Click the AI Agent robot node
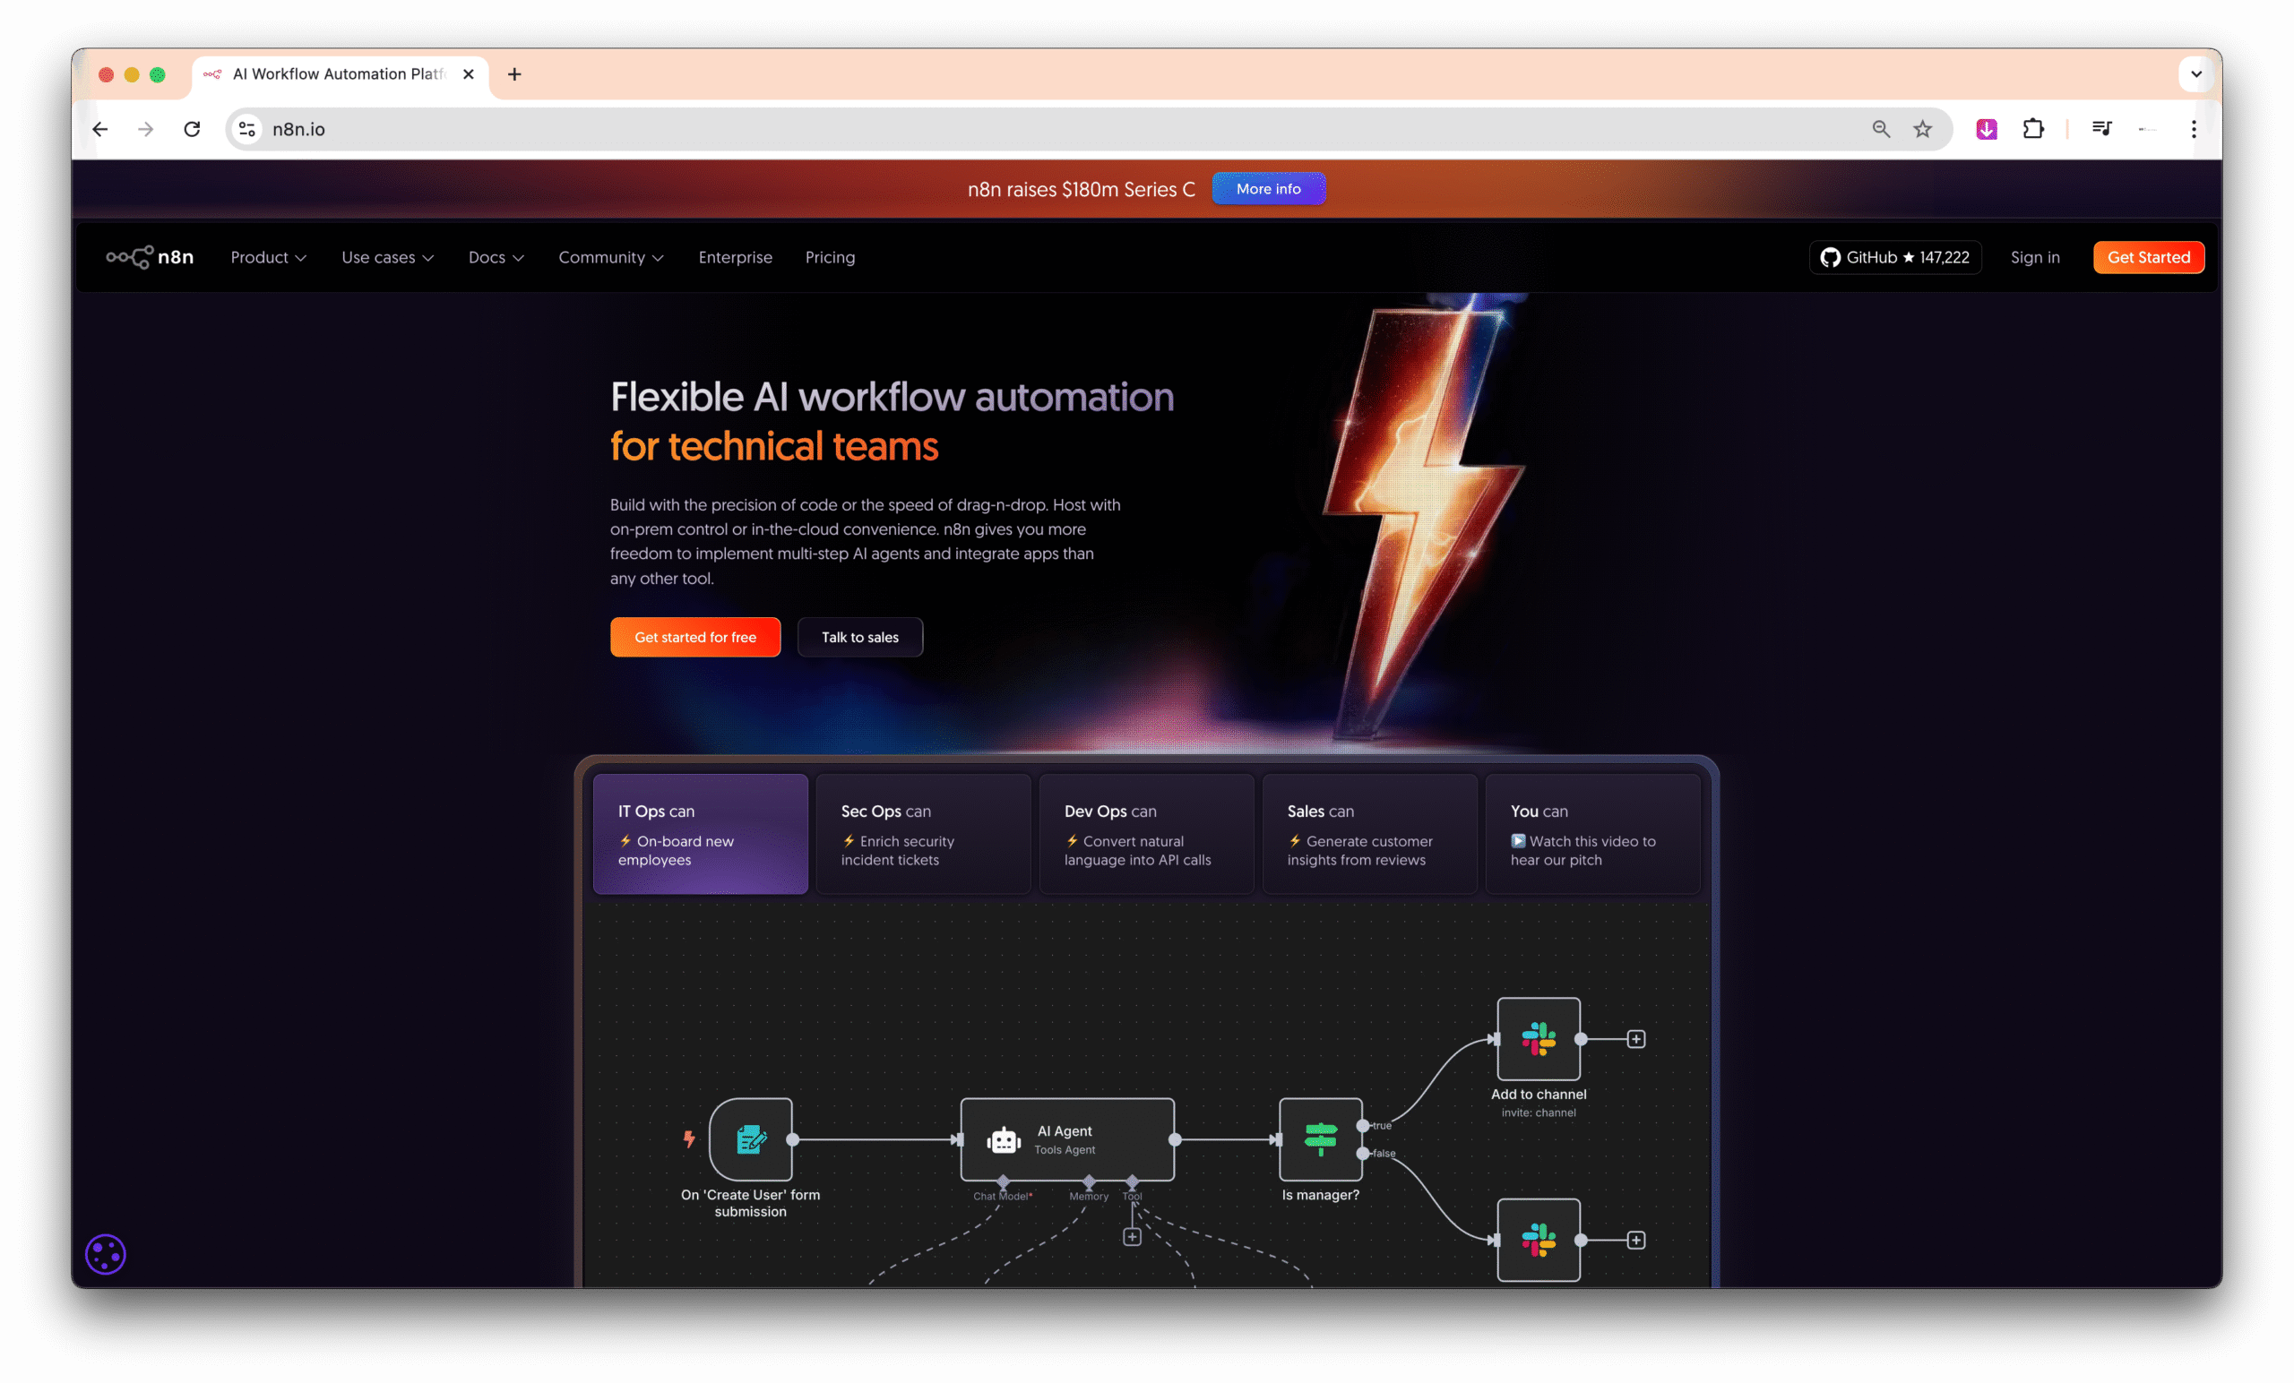Viewport: 2294px width, 1383px height. point(1067,1139)
